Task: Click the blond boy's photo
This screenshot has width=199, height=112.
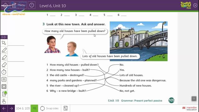Action: point(72,49)
